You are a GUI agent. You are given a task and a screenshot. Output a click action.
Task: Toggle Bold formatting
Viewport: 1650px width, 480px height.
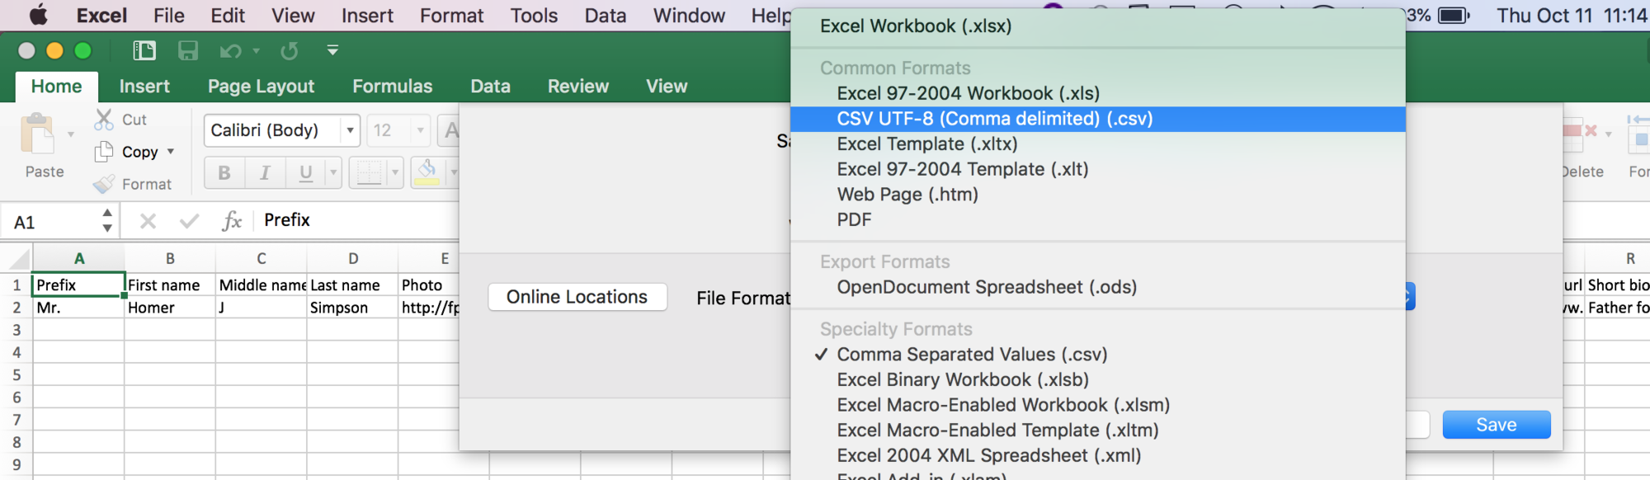coord(224,172)
